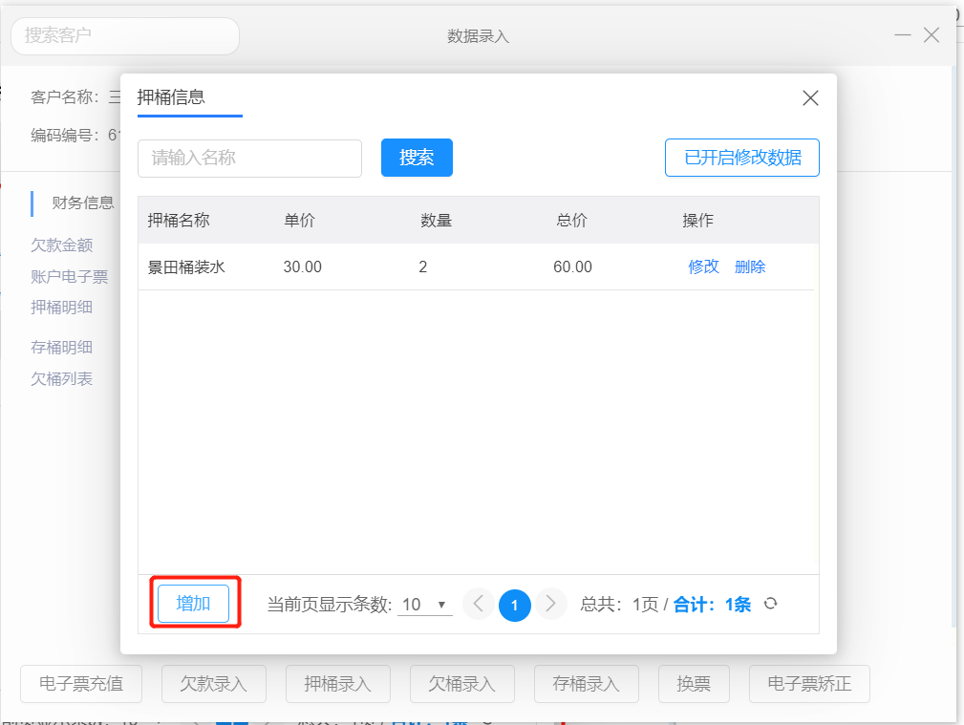Select page number 1

(x=514, y=604)
